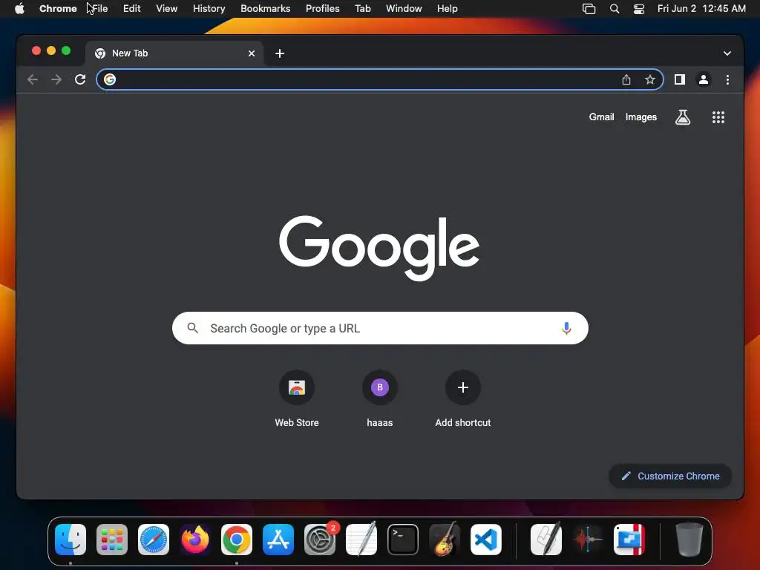Open the Trash in the Dock
This screenshot has height=570, width=760.
coord(689,540)
